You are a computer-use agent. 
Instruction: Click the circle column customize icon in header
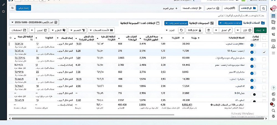point(11,38)
